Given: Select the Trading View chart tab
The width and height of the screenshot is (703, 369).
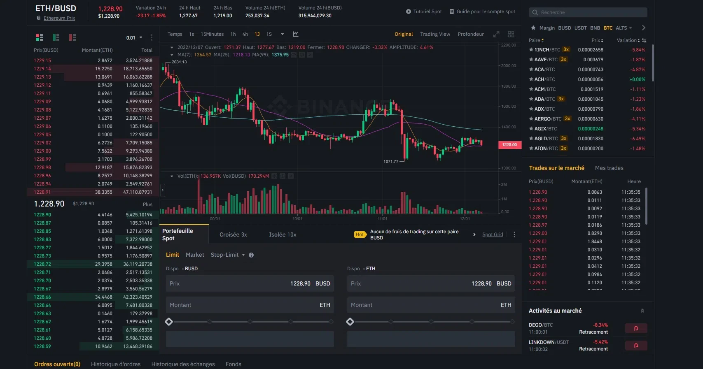Looking at the screenshot, I should click(435, 34).
